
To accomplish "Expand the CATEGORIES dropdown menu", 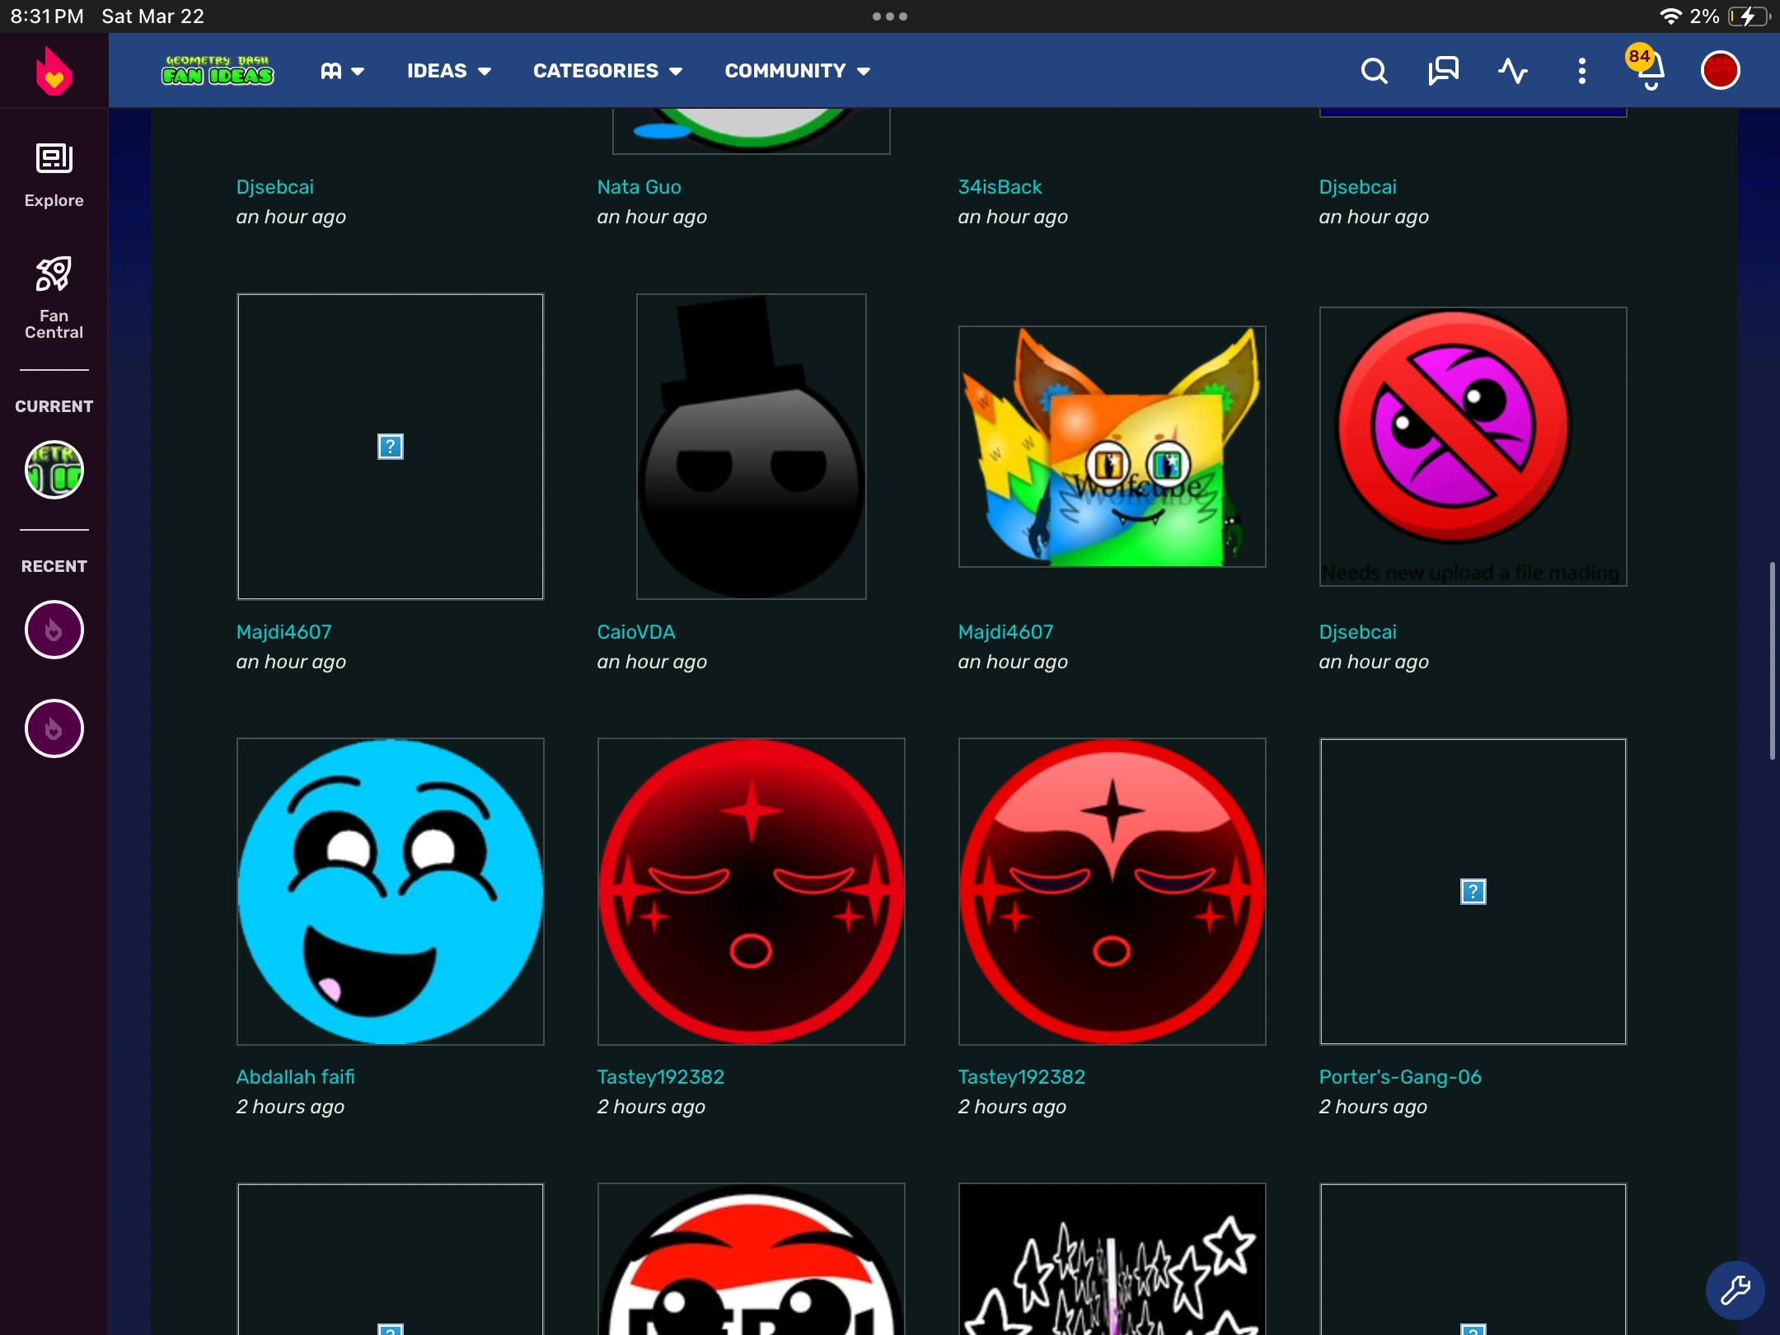I will [607, 71].
